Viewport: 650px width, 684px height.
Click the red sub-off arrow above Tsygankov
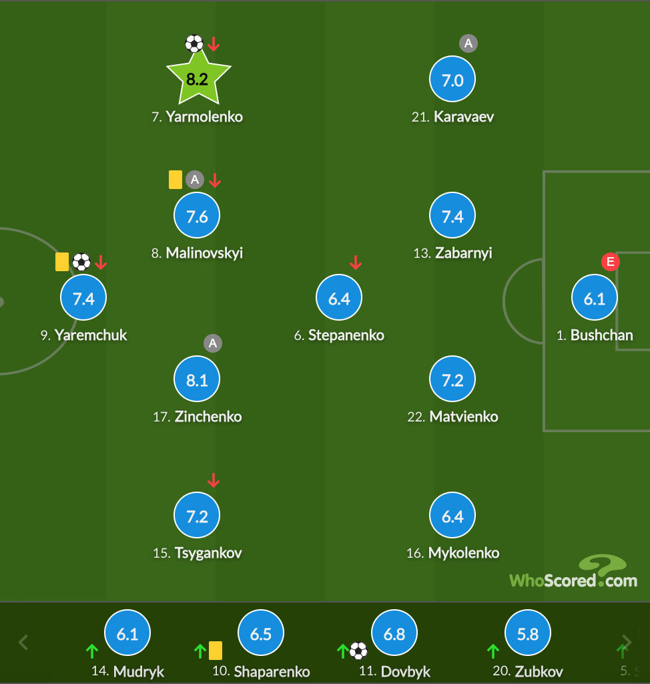213,480
